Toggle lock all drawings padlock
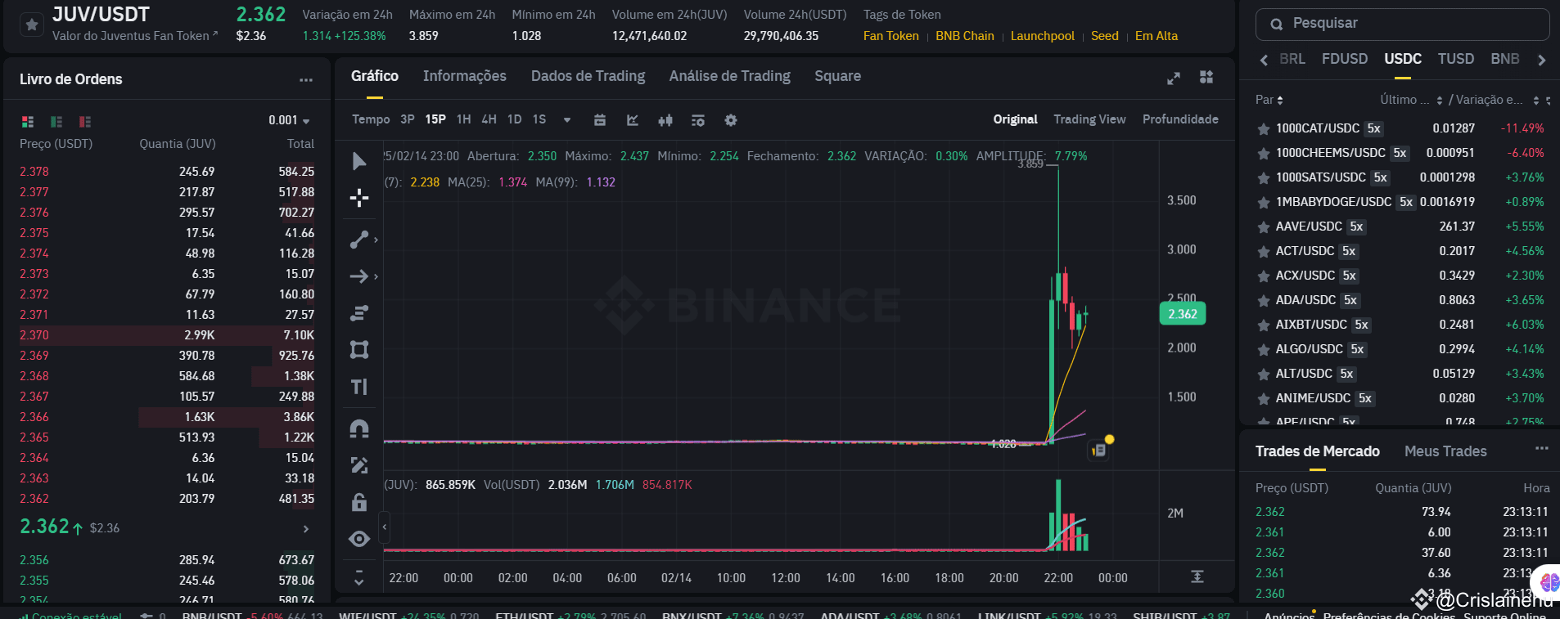The image size is (1560, 619). (358, 502)
